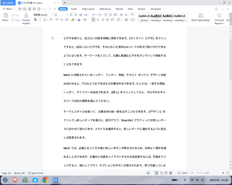Click the fit-page zoom icon in status bar
Screen dimensions: 232x185
pos(179,173)
